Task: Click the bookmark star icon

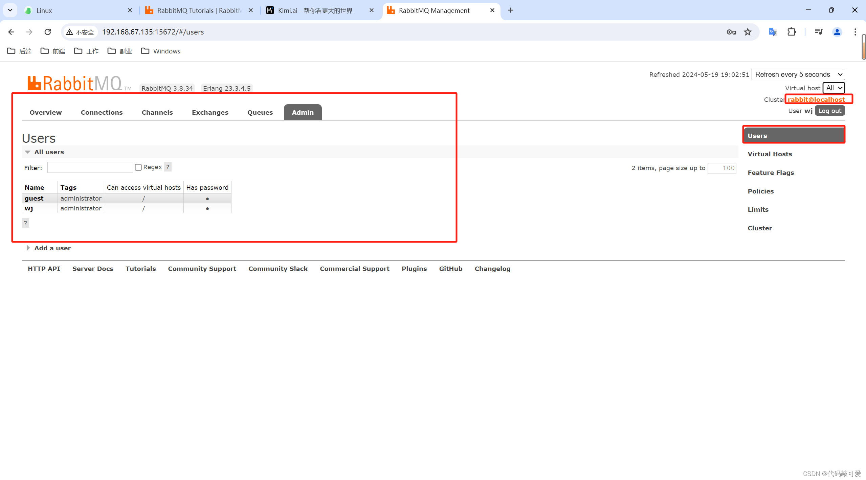Action: [748, 32]
